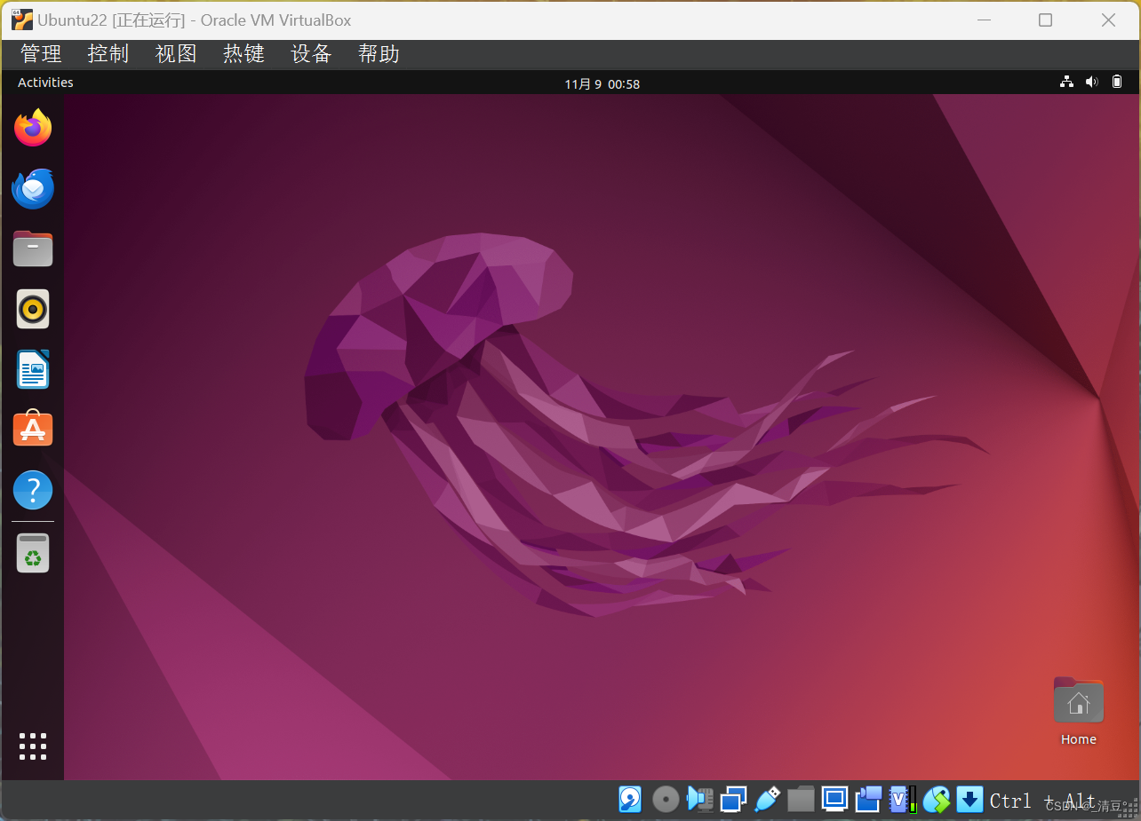This screenshot has height=821, width=1141.
Task: Click the USB devices status icon
Action: pyautogui.click(x=767, y=800)
